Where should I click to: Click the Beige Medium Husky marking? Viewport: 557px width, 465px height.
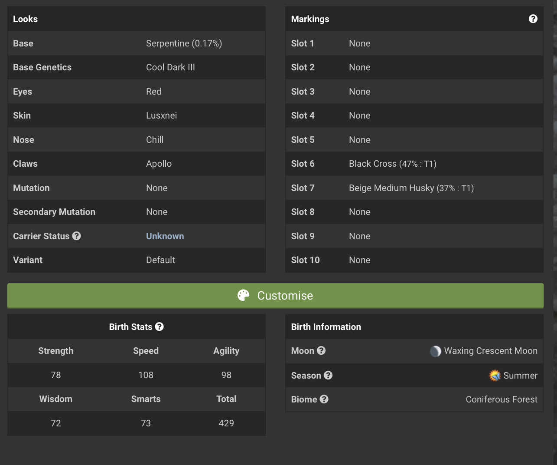411,188
